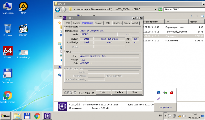Click the Validate button
Image resolution: width=205 pixels, height=120 pixels.
pyautogui.click(x=119, y=92)
